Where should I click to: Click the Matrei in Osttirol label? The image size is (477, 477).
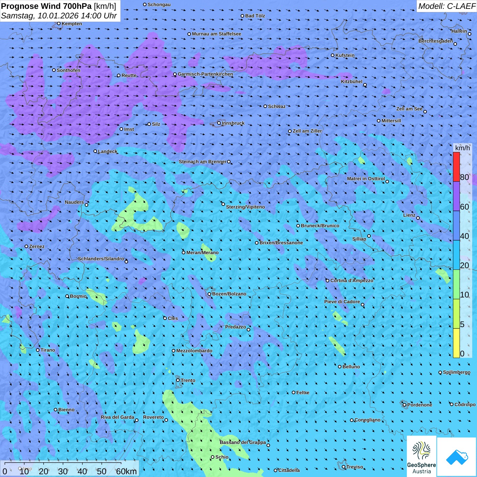pyautogui.click(x=366, y=179)
